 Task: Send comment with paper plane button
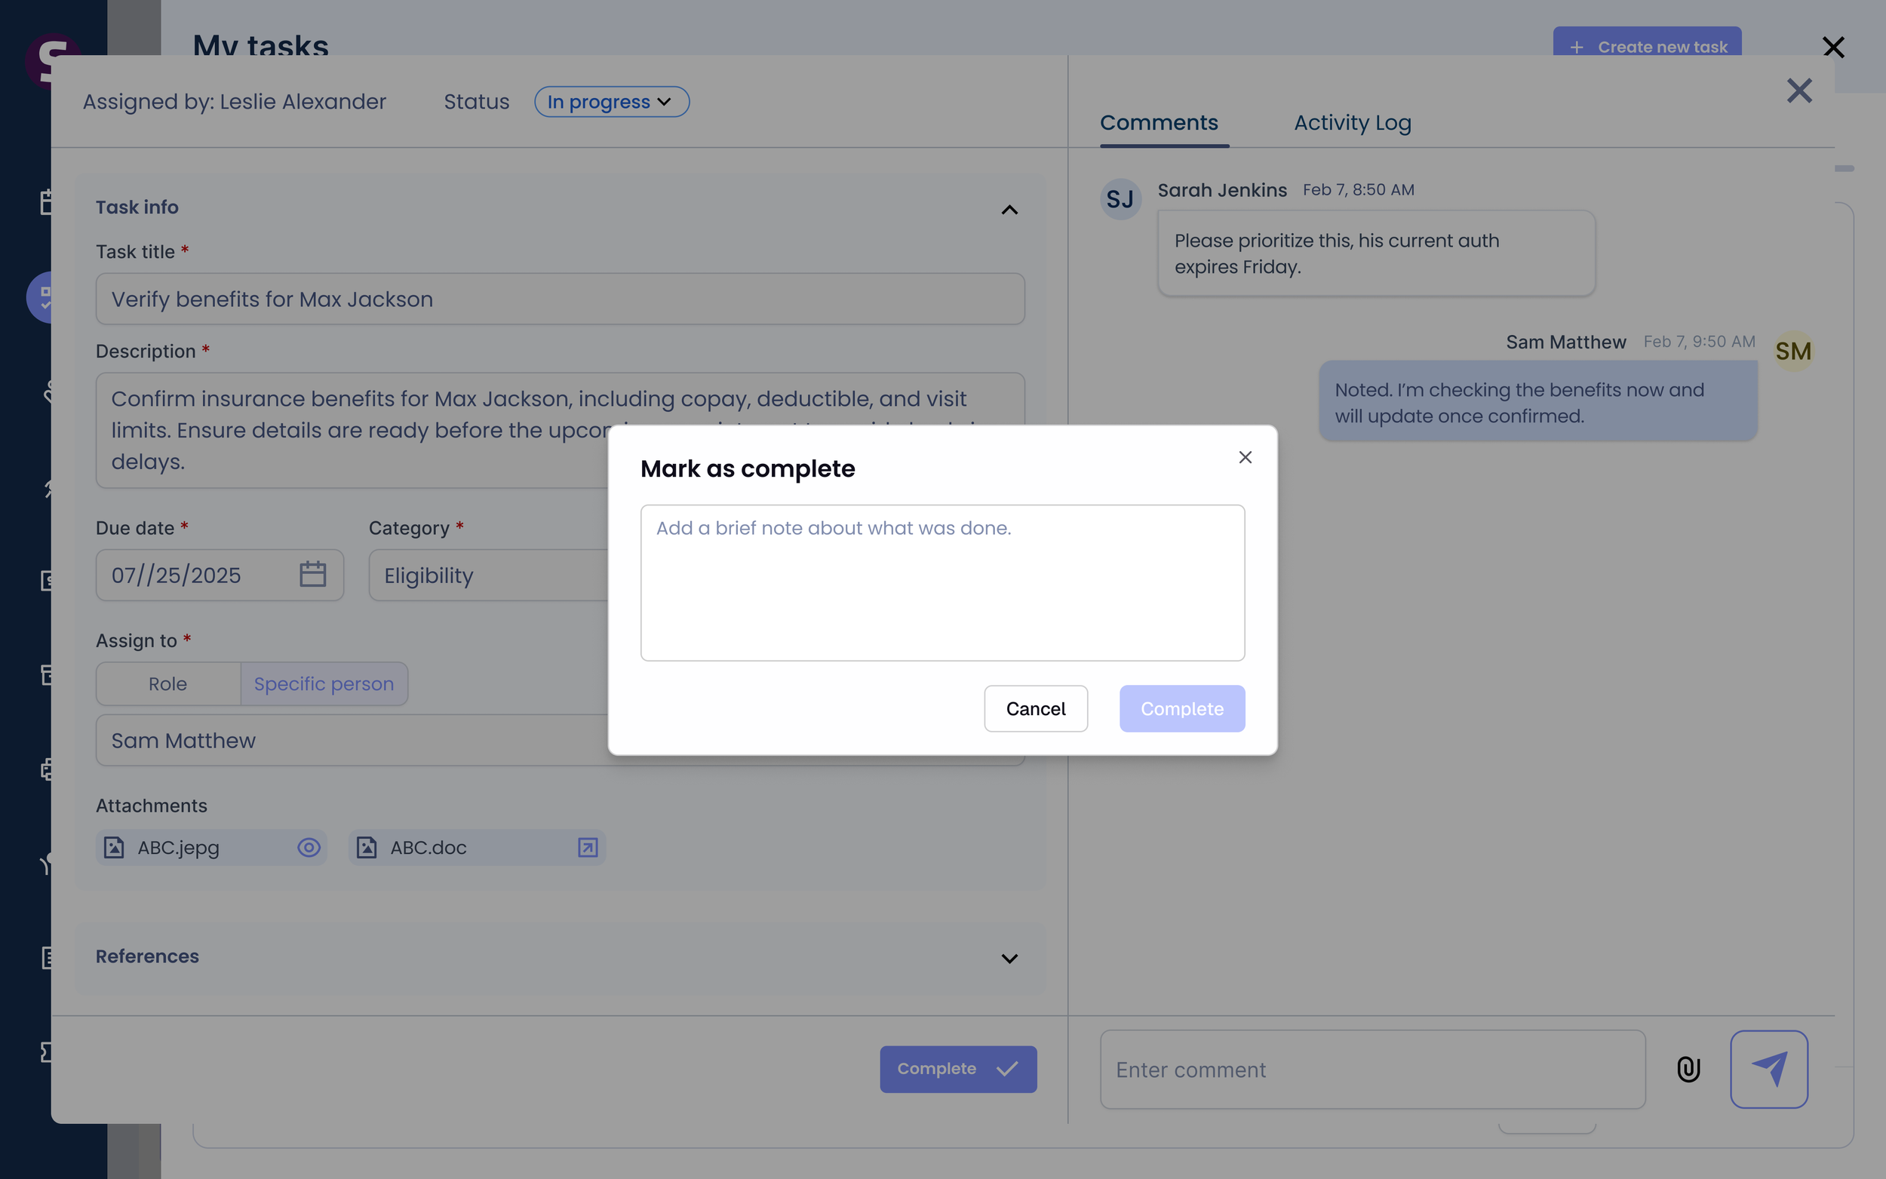coord(1769,1069)
